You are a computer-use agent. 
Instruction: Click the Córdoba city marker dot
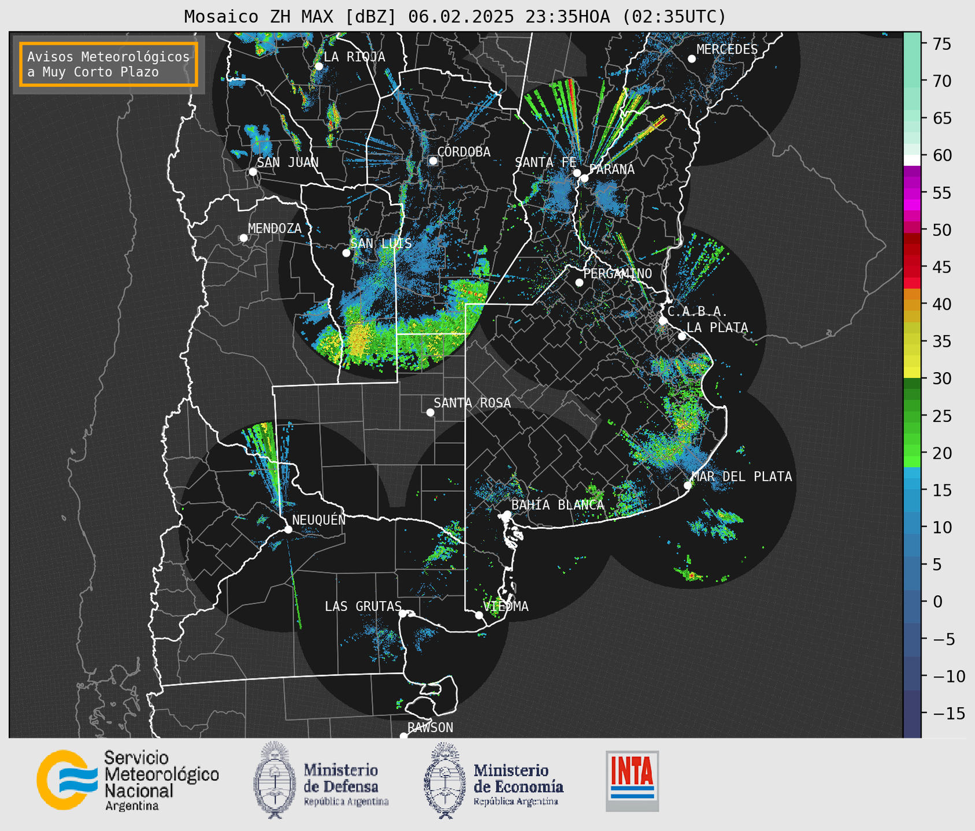(x=433, y=161)
